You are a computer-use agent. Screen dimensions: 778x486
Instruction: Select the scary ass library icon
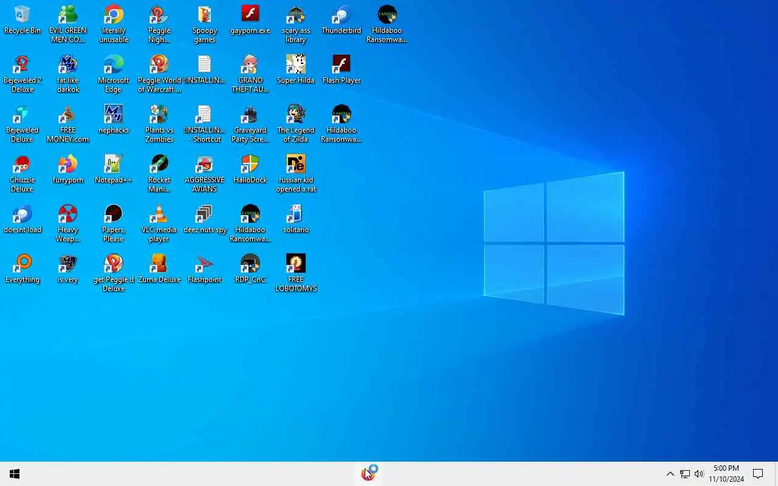pyautogui.click(x=296, y=24)
